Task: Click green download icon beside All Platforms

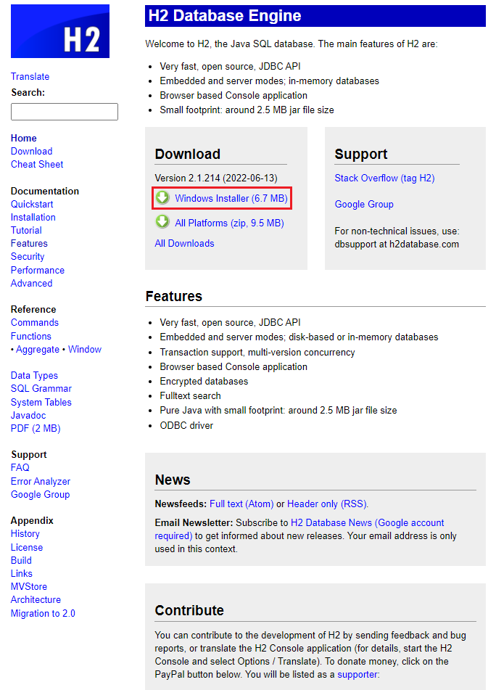Action: click(163, 223)
